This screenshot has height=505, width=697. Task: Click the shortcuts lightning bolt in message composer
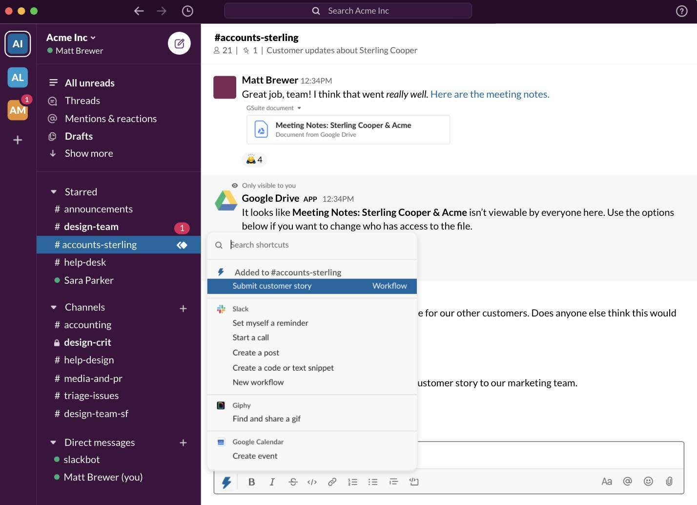(226, 482)
